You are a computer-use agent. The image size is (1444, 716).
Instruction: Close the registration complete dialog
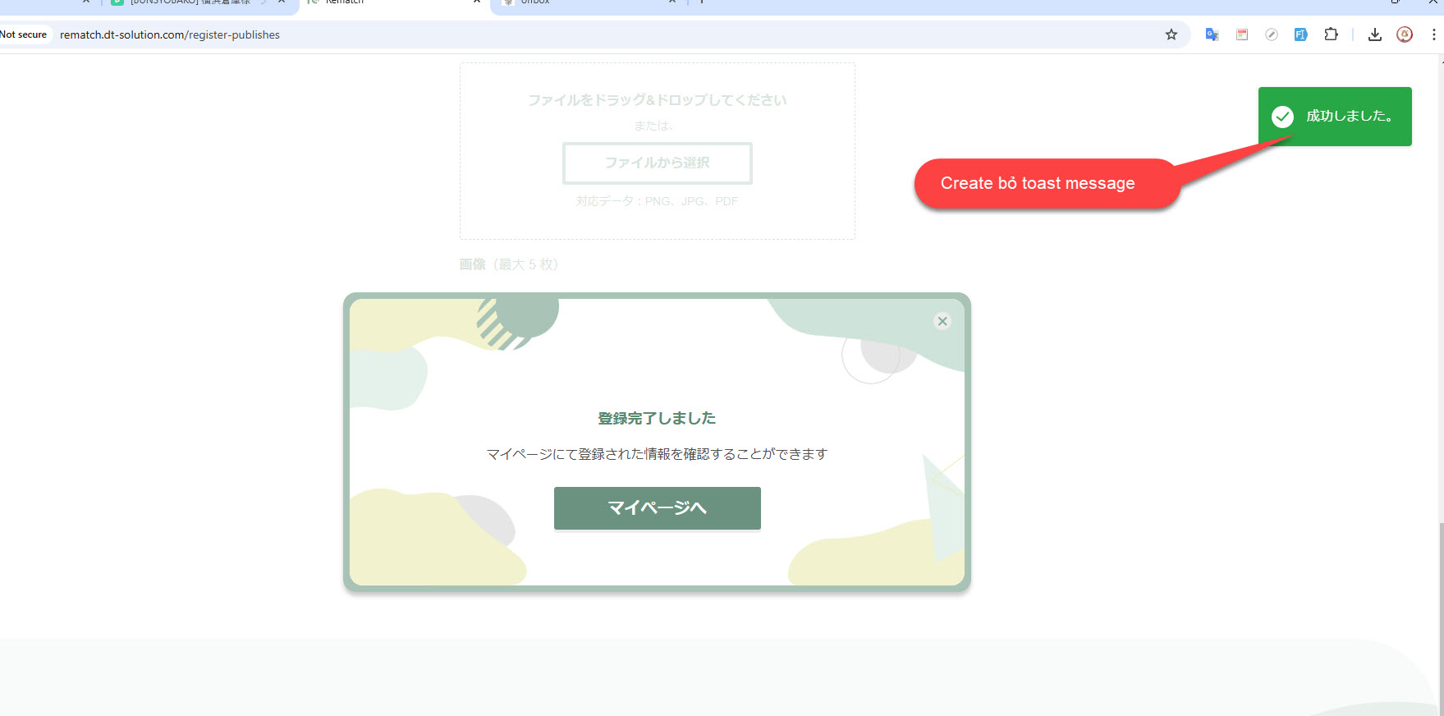(942, 322)
